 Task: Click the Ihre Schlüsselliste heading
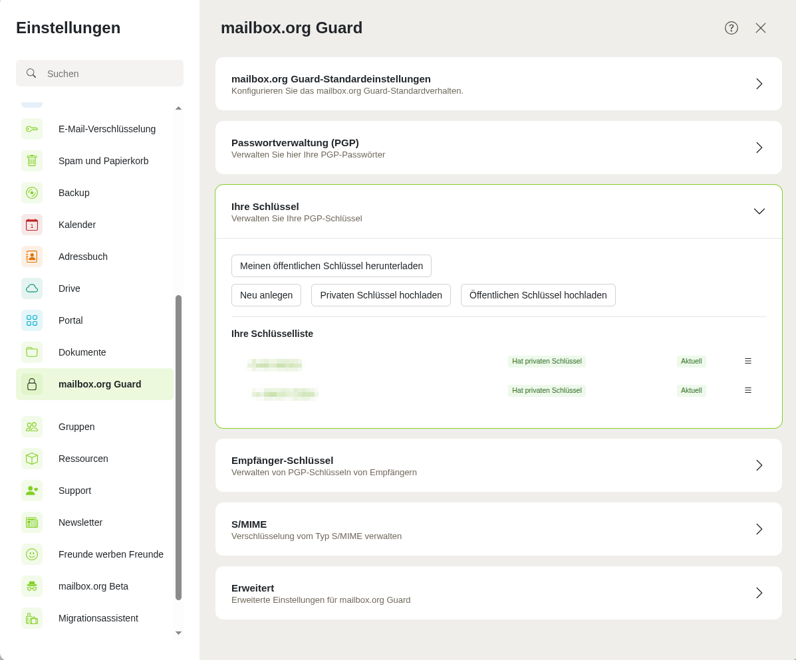pyautogui.click(x=273, y=334)
